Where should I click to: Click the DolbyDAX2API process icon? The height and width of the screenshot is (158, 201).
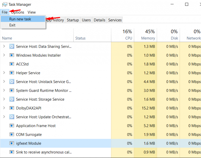(12, 108)
